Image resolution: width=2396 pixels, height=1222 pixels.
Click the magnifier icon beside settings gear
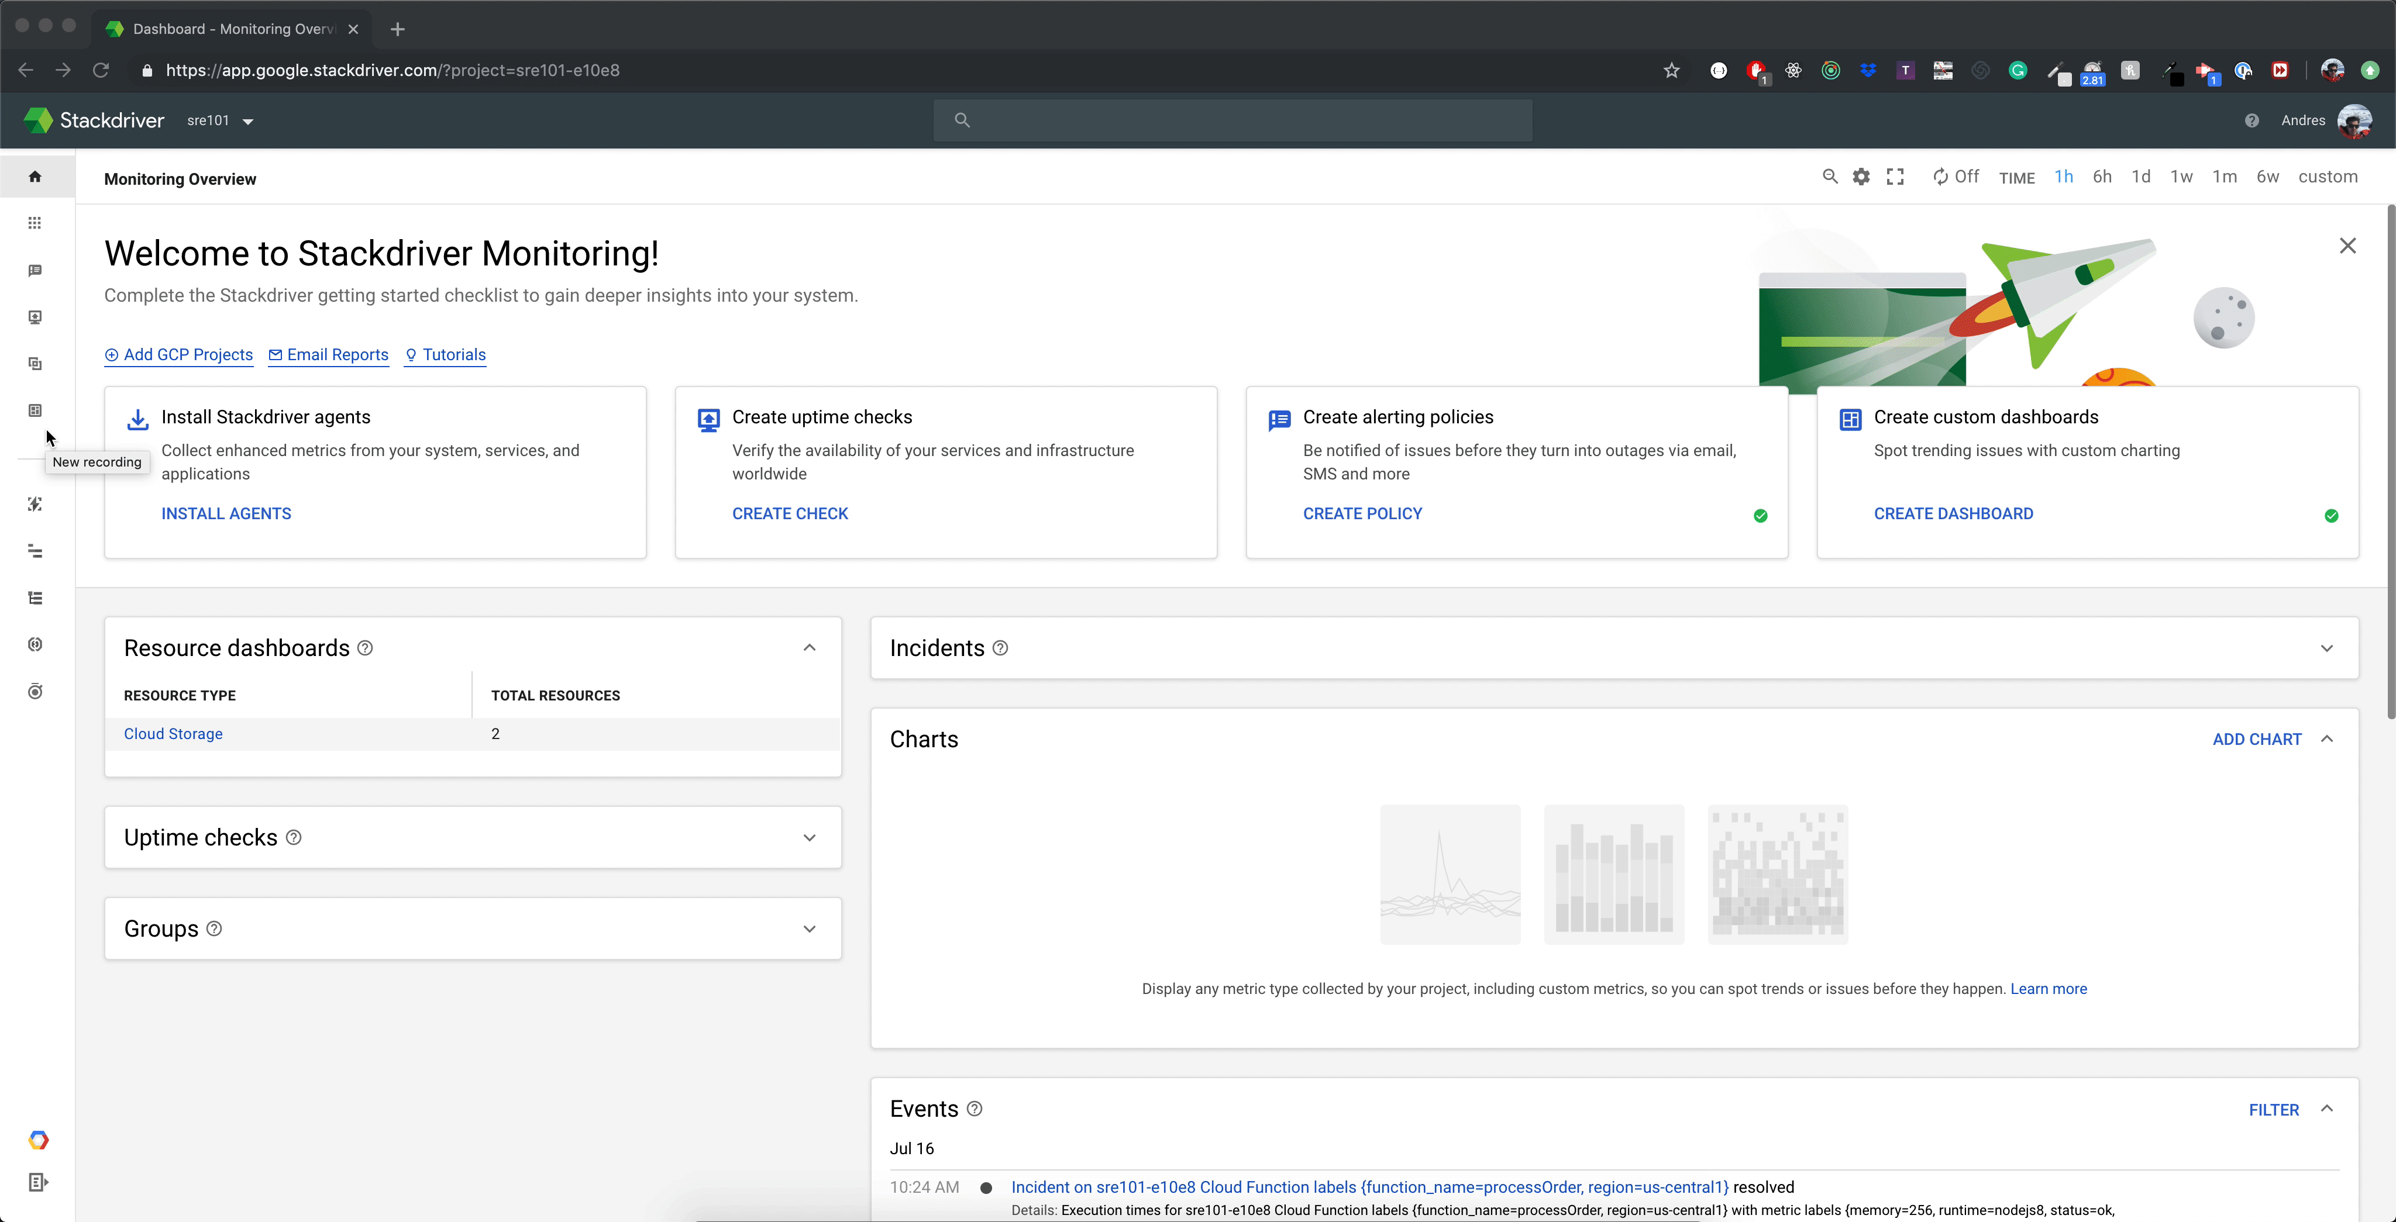(x=1830, y=177)
